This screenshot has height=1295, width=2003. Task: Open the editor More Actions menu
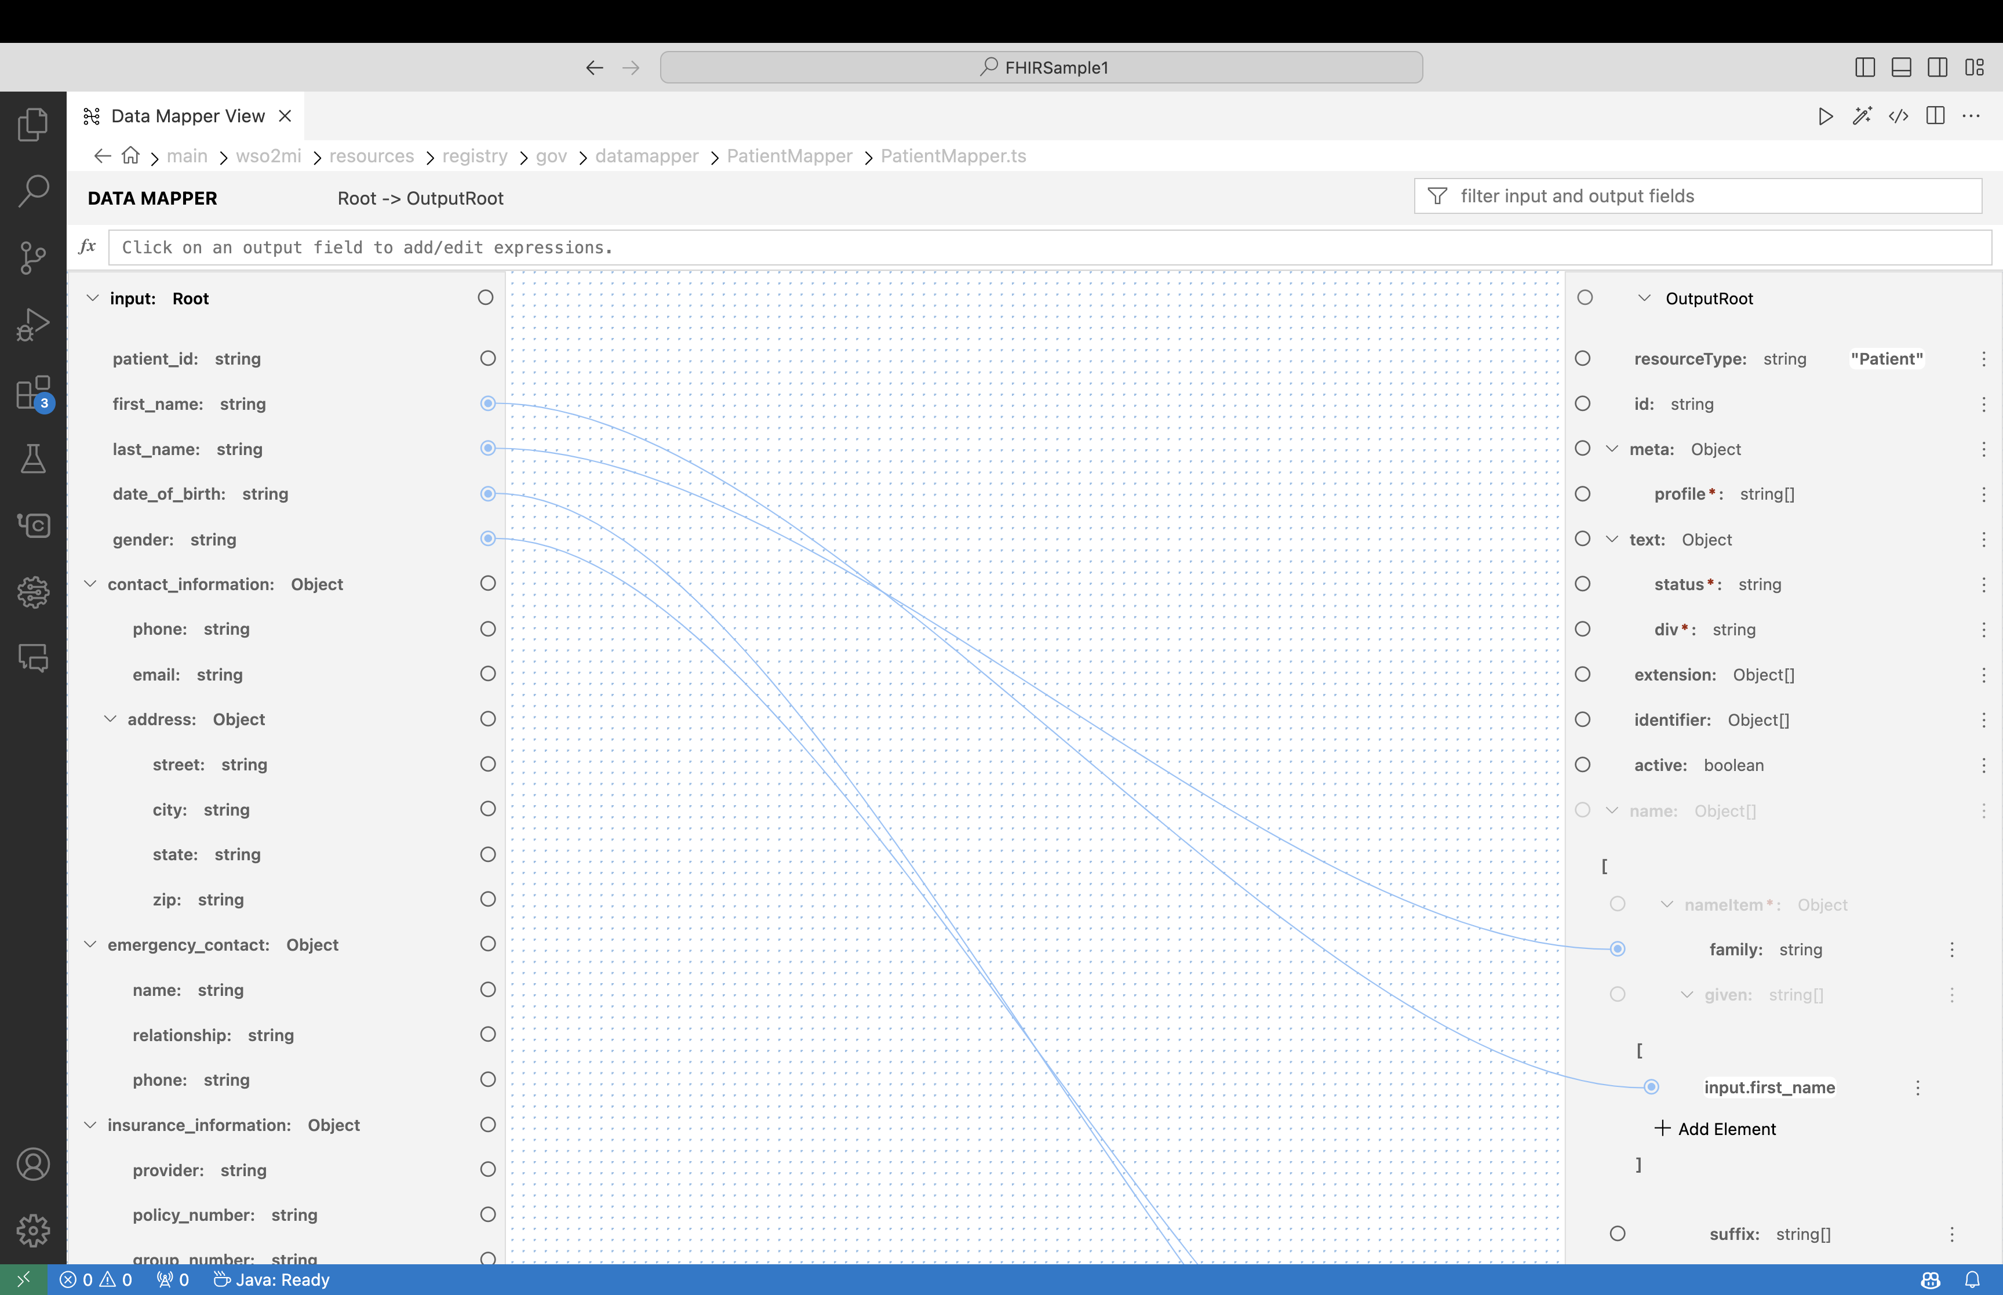coord(1971,116)
